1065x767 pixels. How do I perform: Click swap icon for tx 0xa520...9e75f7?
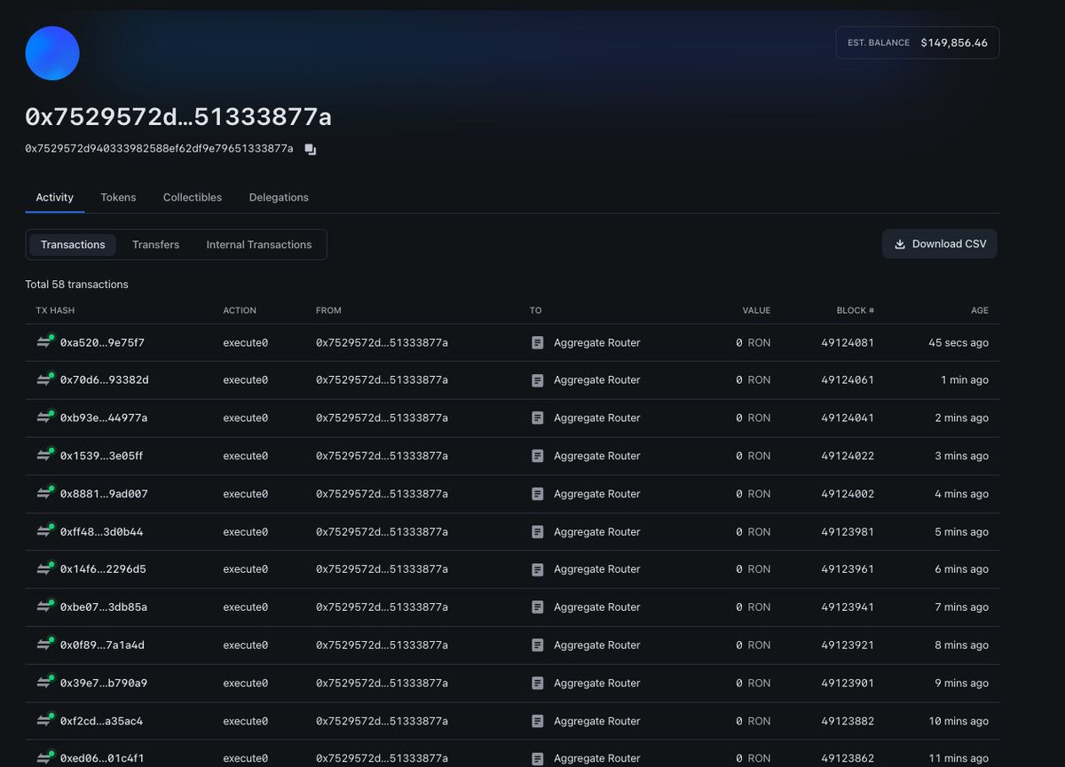point(44,342)
